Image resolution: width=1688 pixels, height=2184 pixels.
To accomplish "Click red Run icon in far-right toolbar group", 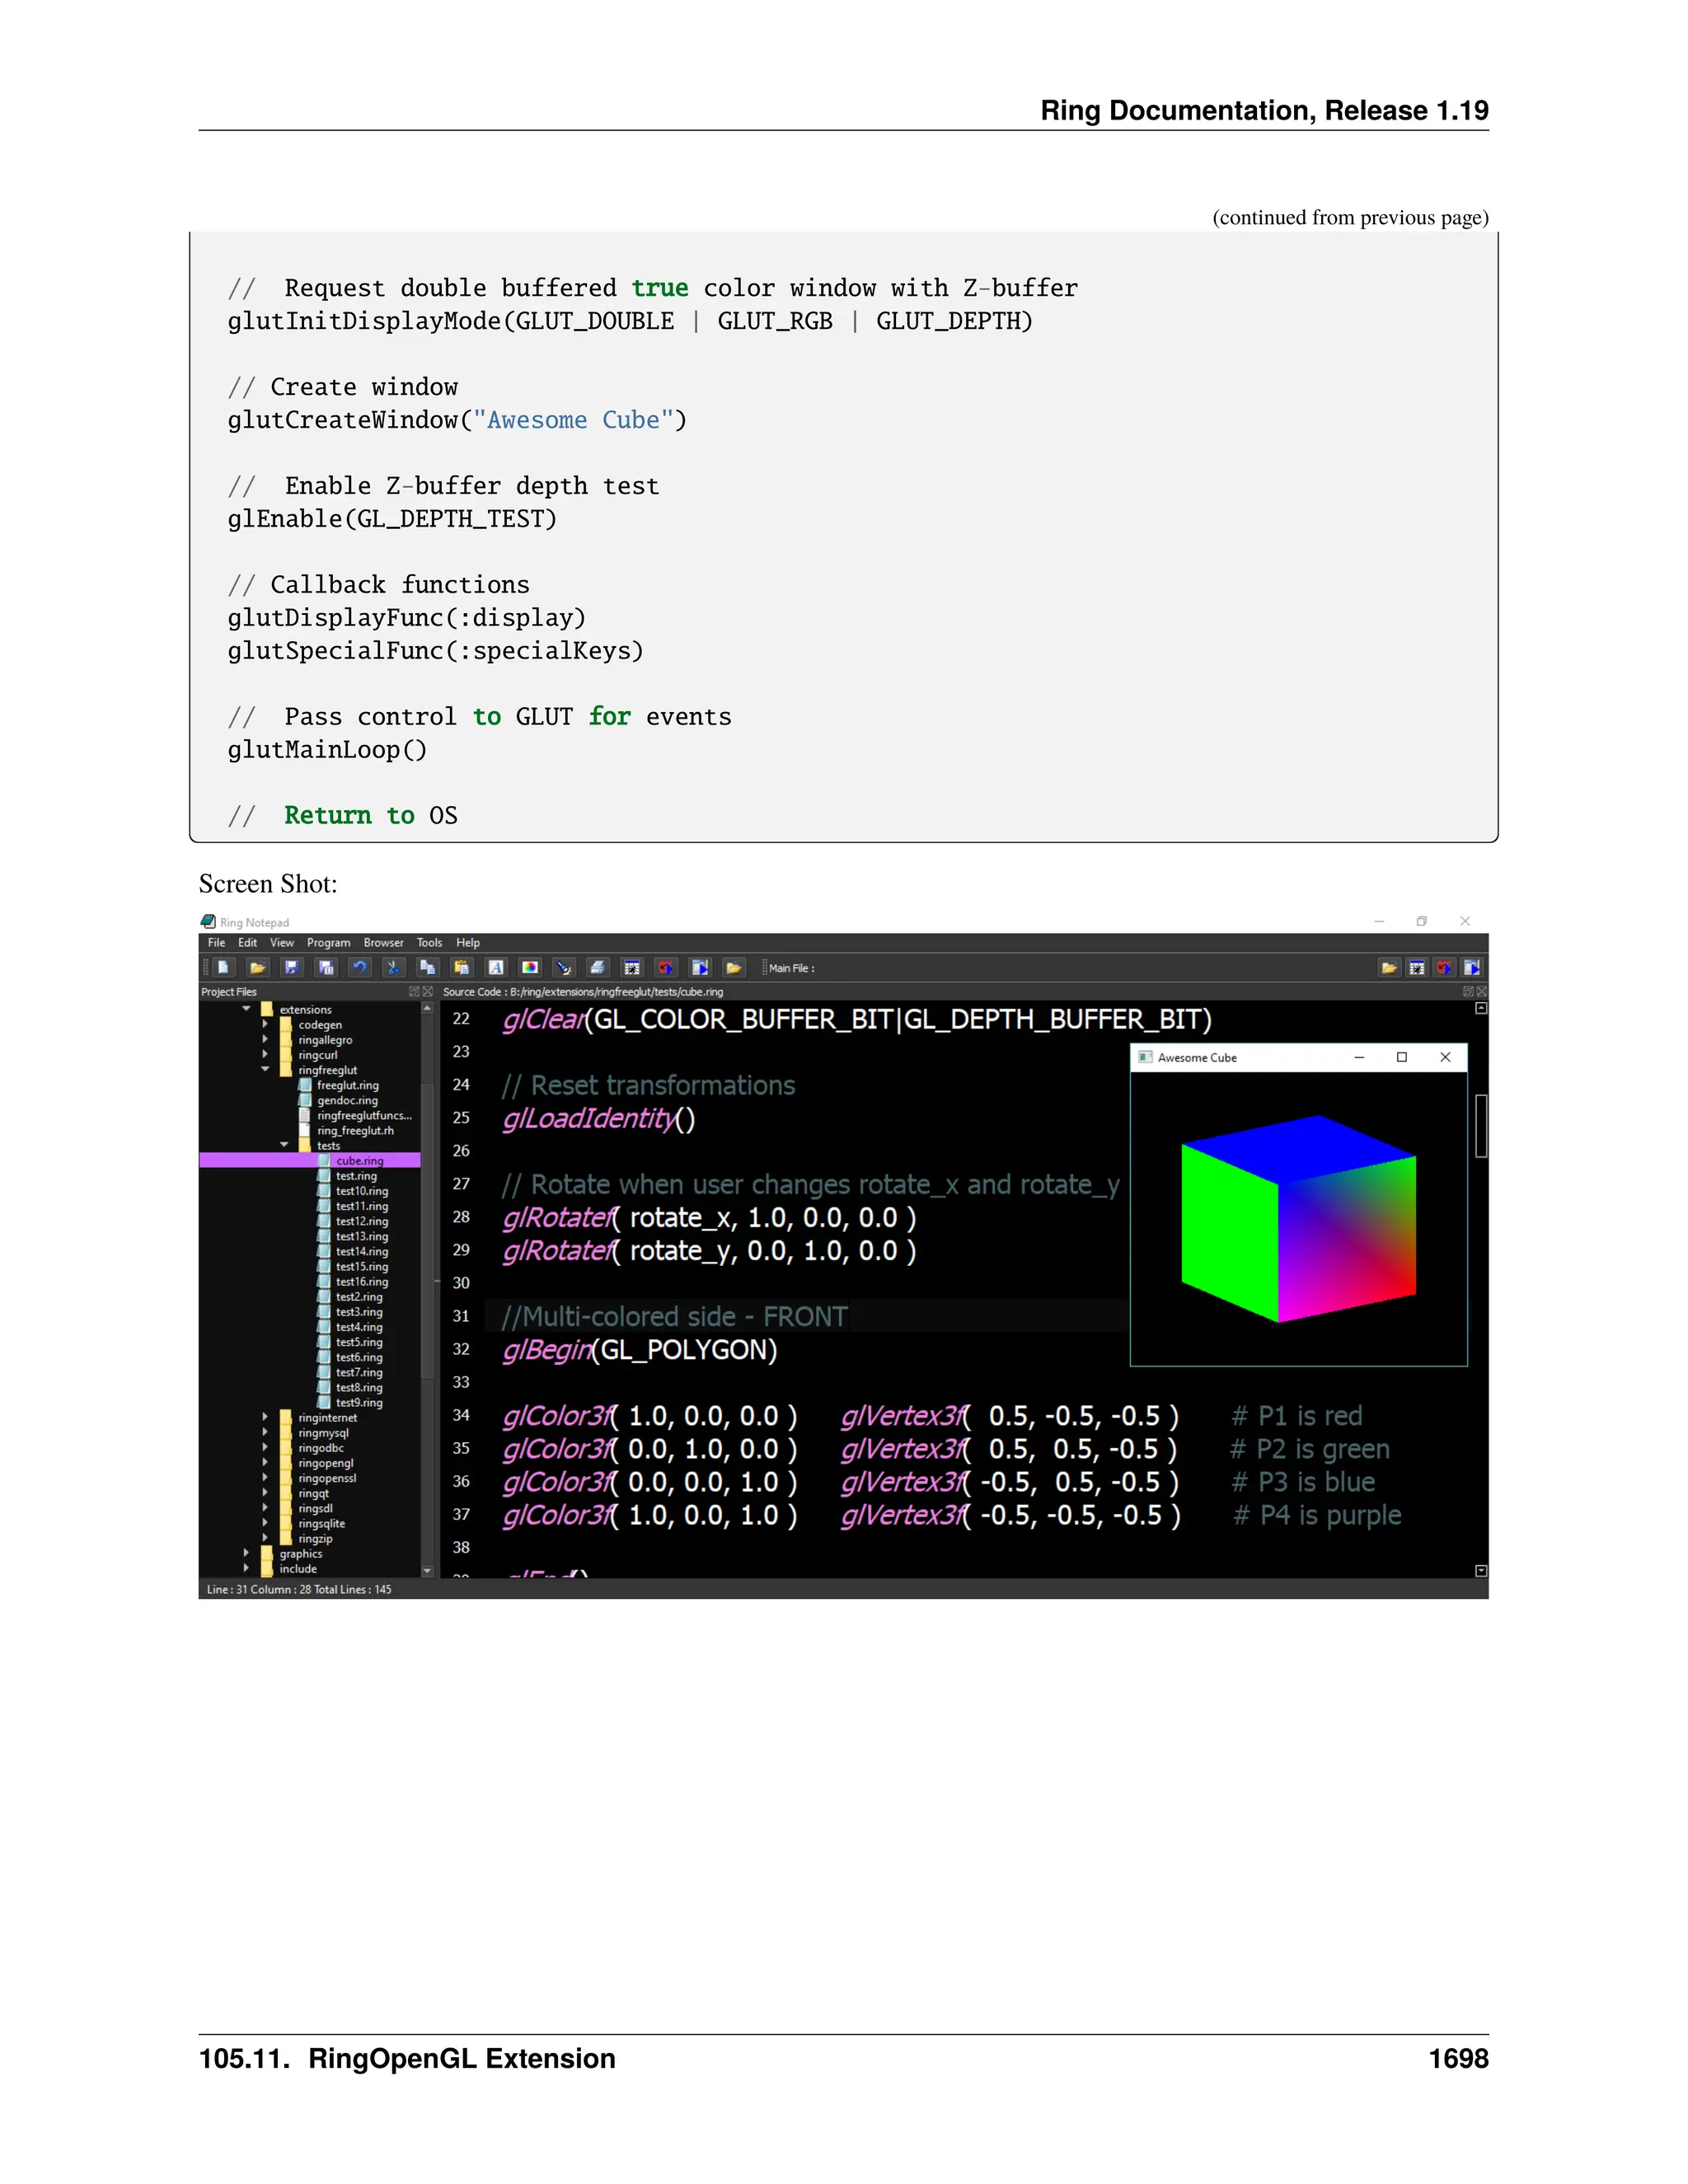I will (x=1444, y=967).
